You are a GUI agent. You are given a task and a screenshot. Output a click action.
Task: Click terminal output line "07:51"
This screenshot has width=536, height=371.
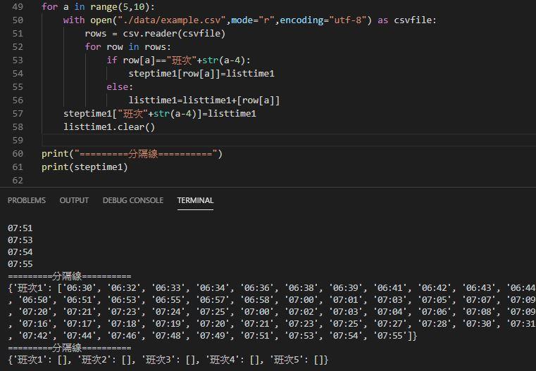20,228
